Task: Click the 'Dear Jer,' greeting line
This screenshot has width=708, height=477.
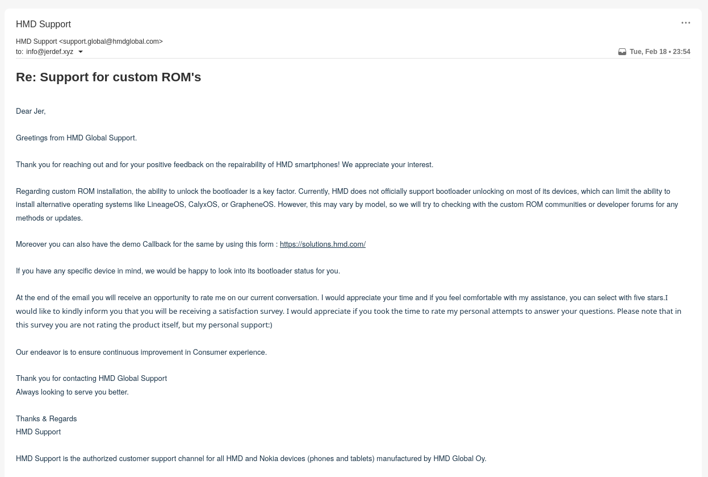Action: point(31,111)
